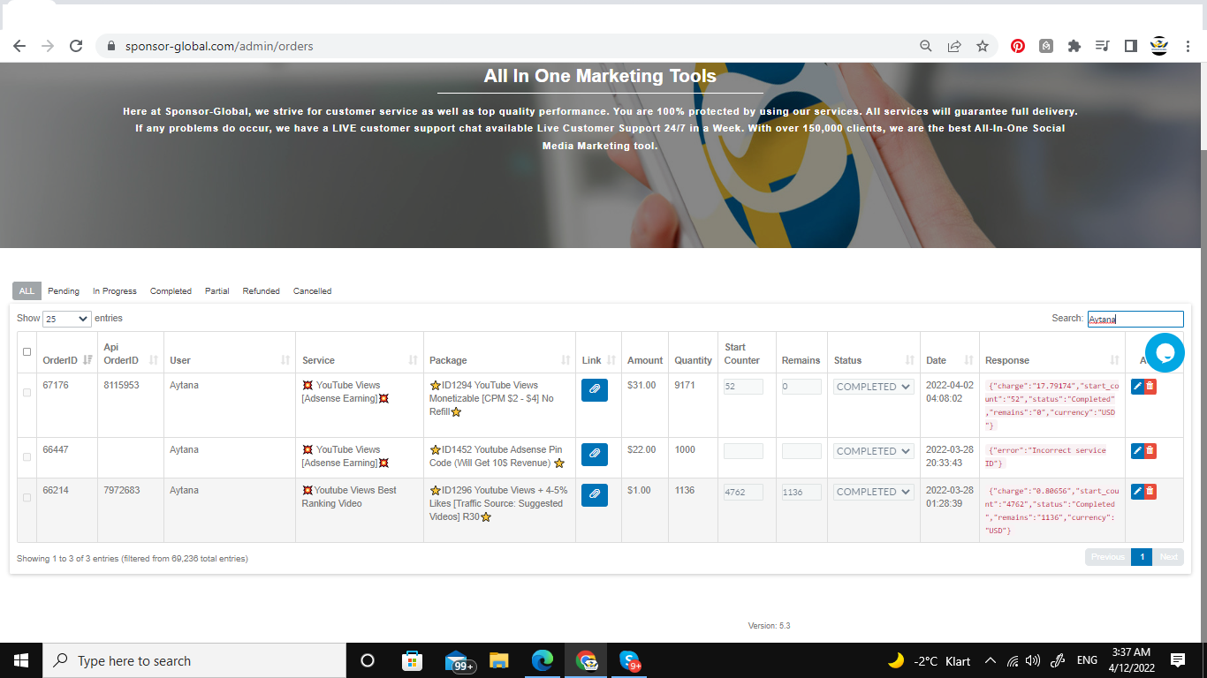Switch to the Partial orders tab
The width and height of the screenshot is (1207, 678).
(217, 291)
